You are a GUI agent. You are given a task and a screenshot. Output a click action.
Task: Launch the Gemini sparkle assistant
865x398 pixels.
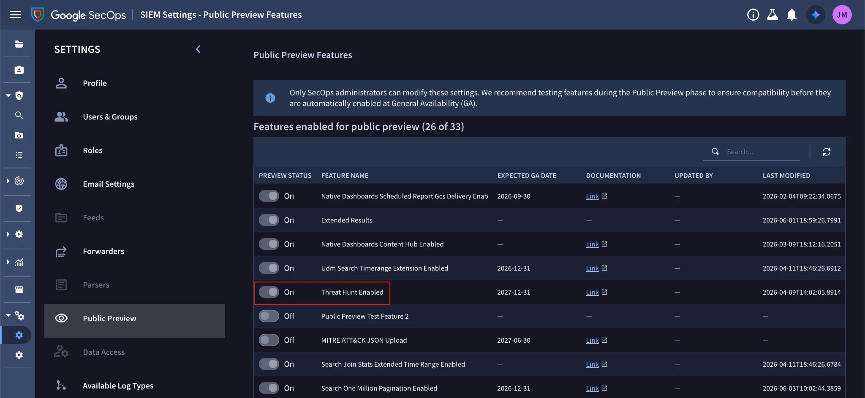point(816,15)
